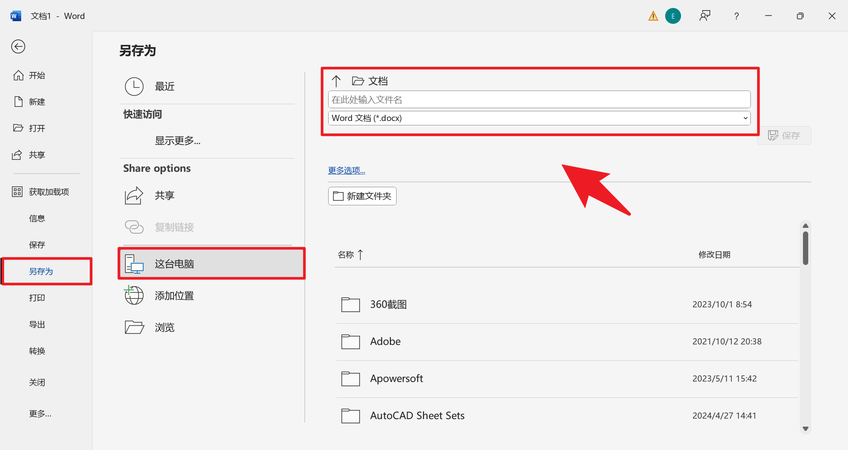Select Export in the left sidebar
The width and height of the screenshot is (848, 450).
(x=37, y=325)
